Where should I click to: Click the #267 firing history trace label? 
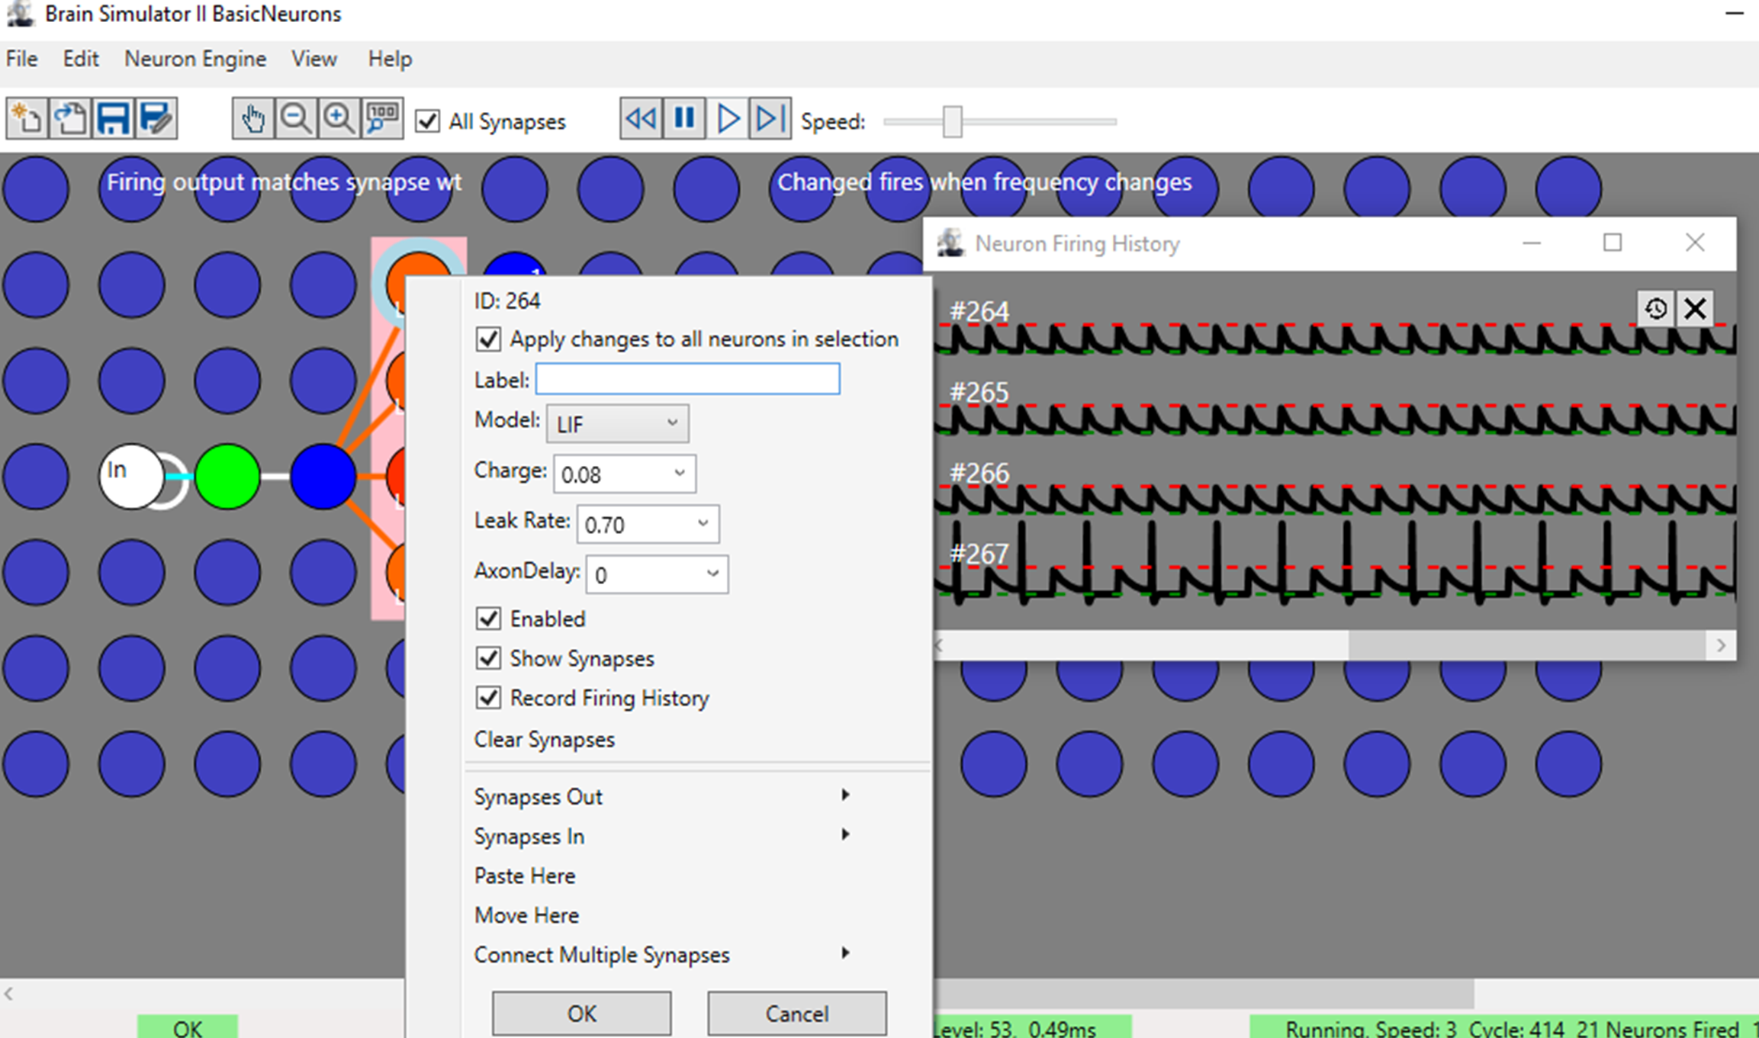click(979, 554)
